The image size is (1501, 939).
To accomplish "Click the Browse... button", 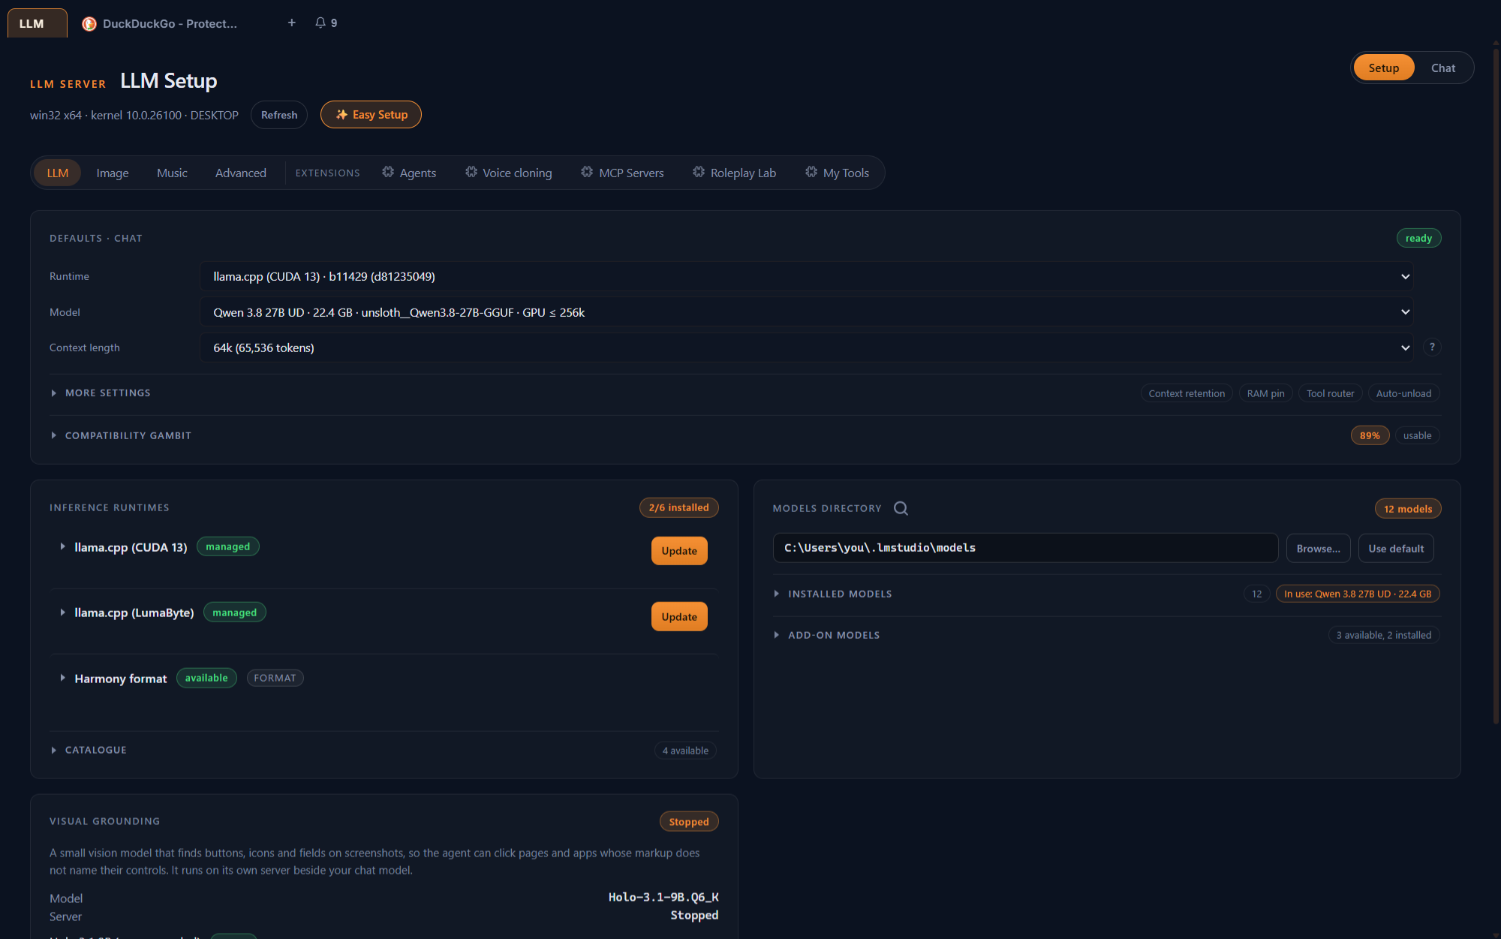I will tap(1318, 548).
